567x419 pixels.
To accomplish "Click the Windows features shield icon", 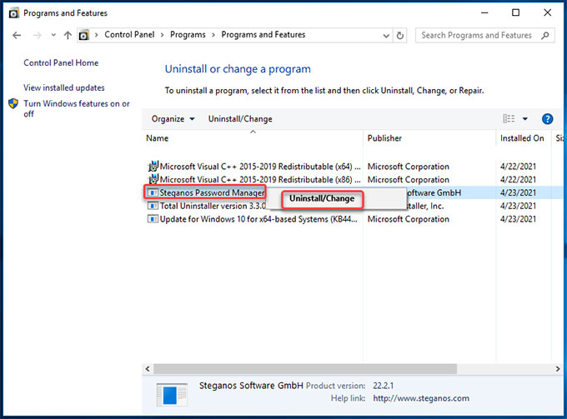I will [13, 103].
